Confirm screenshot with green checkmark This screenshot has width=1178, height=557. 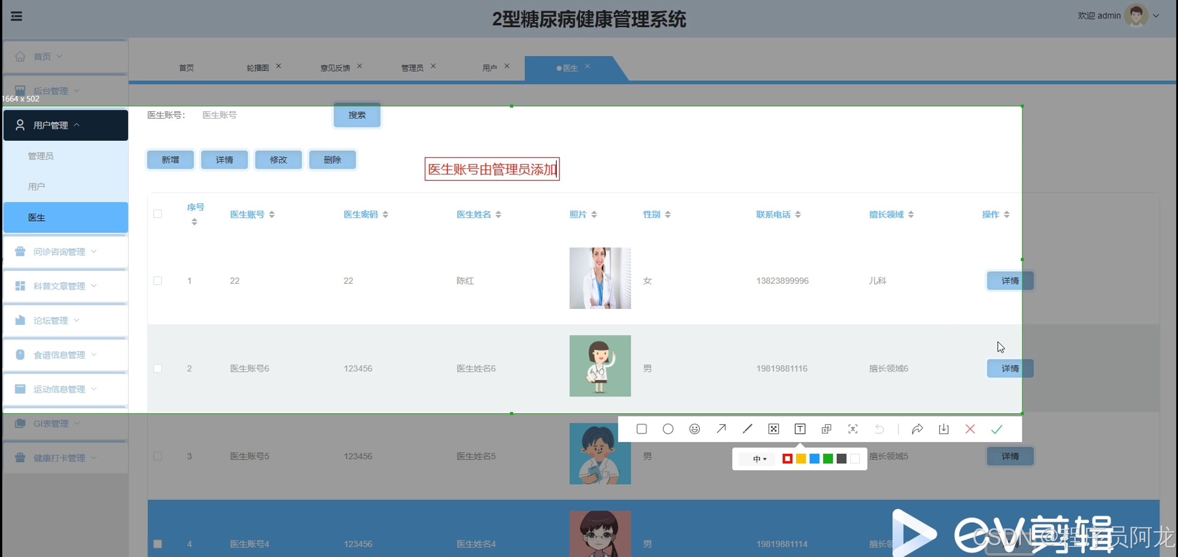[997, 429]
